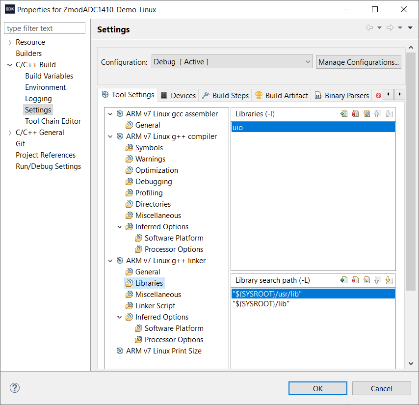This screenshot has width=419, height=405.
Task: Collapse compiler Inferred Options node
Action: 119,227
